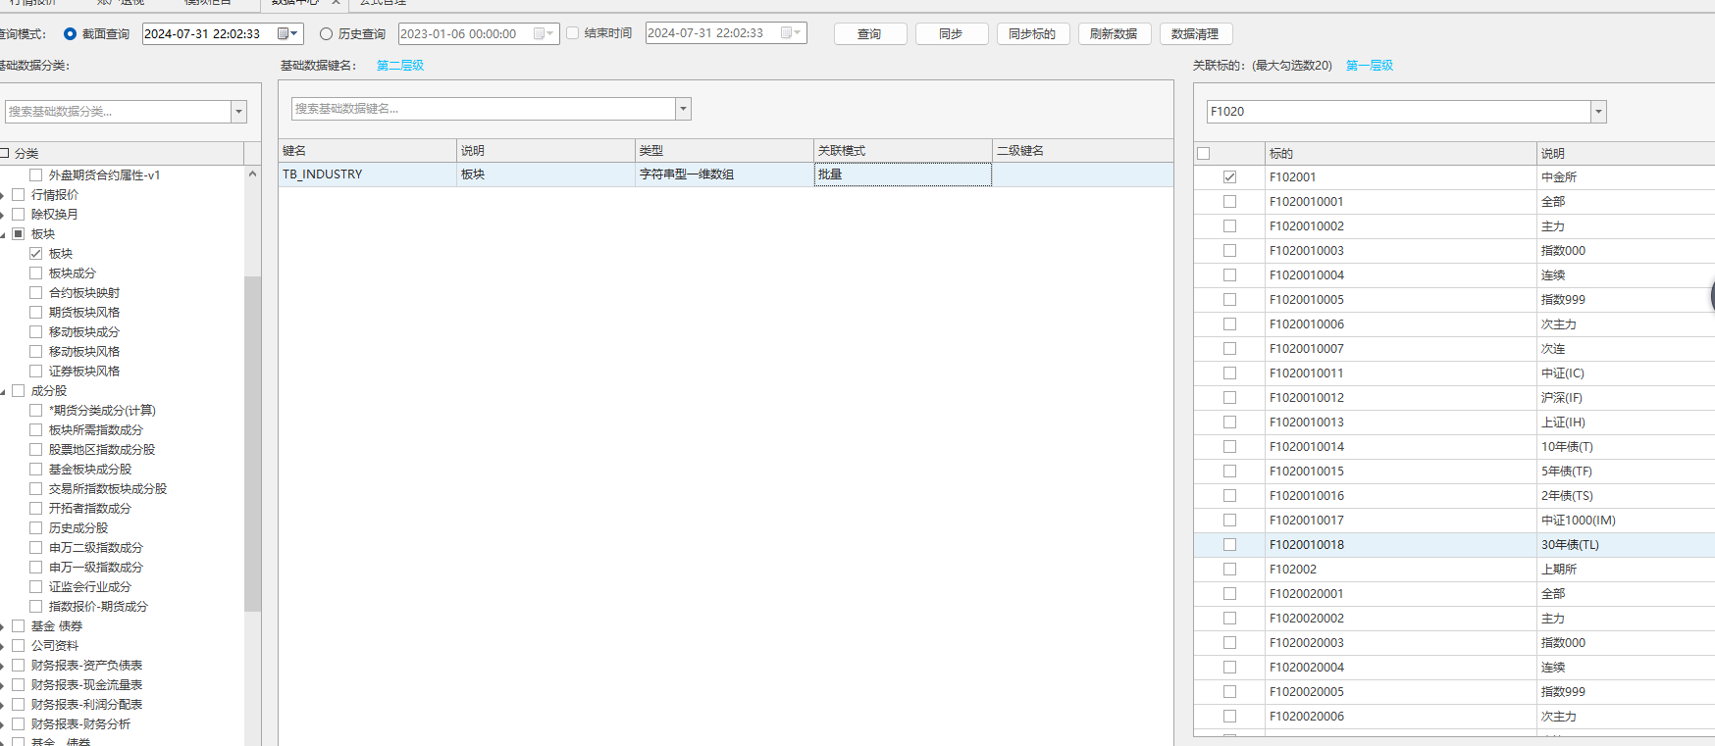Select the 截面查询 radio button

(x=70, y=34)
